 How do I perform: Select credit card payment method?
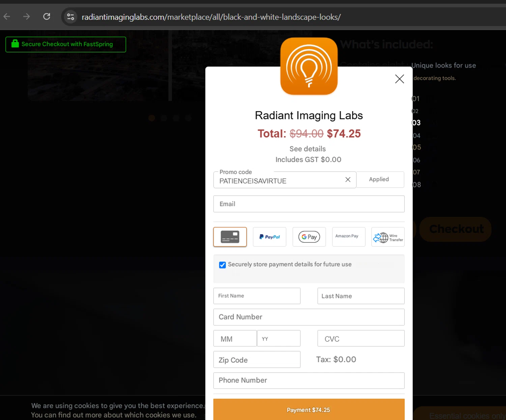click(x=230, y=237)
